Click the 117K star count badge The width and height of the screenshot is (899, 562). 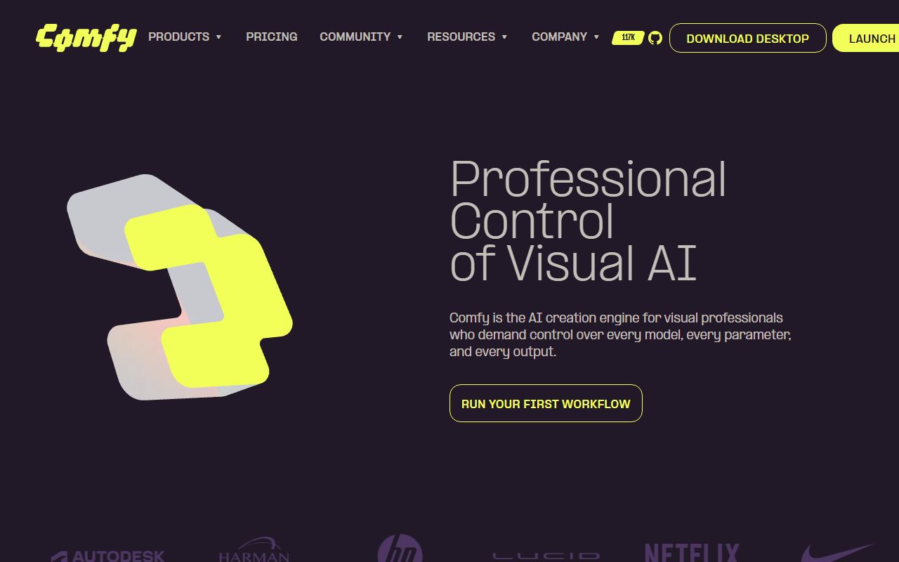pos(628,38)
